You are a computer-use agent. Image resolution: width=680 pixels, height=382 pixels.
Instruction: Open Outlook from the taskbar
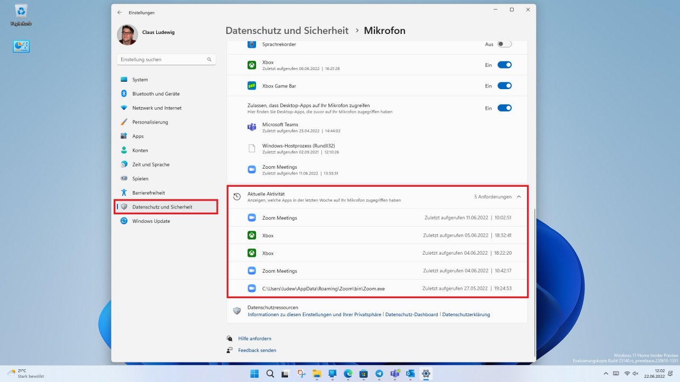pos(410,374)
